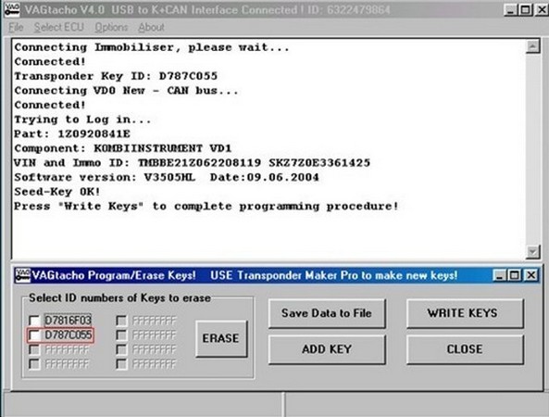
Task: Click the 'Transponder Key ID: D787C055' log line
Action: 116,76
